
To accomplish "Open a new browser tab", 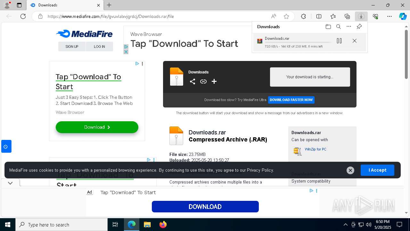I will (109, 5).
